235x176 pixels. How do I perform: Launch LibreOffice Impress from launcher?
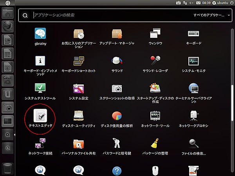pyautogui.click(x=8, y=67)
